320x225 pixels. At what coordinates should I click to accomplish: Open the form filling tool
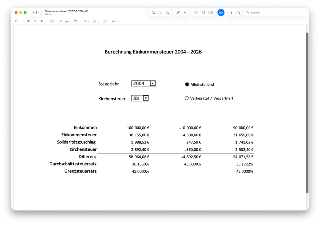tap(211, 13)
